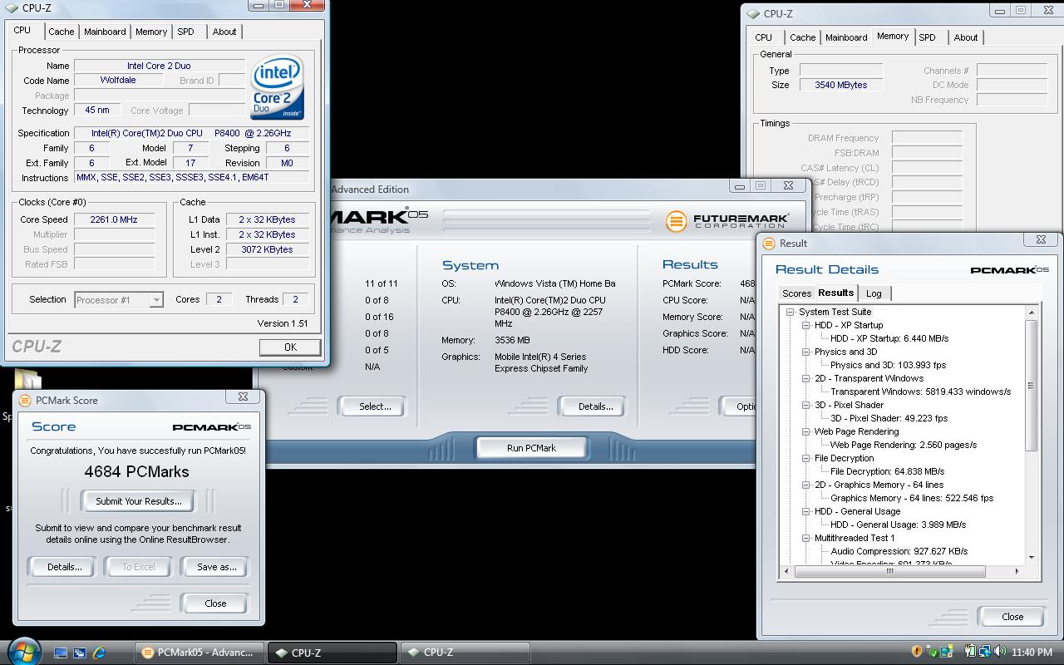Click horizontal scrollbar thumb in Result tree
1064x665 pixels.
889,571
